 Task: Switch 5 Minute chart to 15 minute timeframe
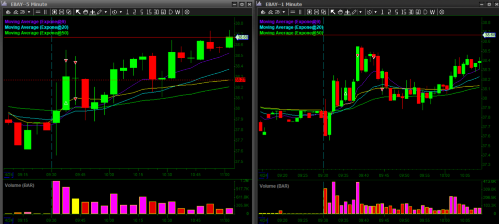coord(149,12)
